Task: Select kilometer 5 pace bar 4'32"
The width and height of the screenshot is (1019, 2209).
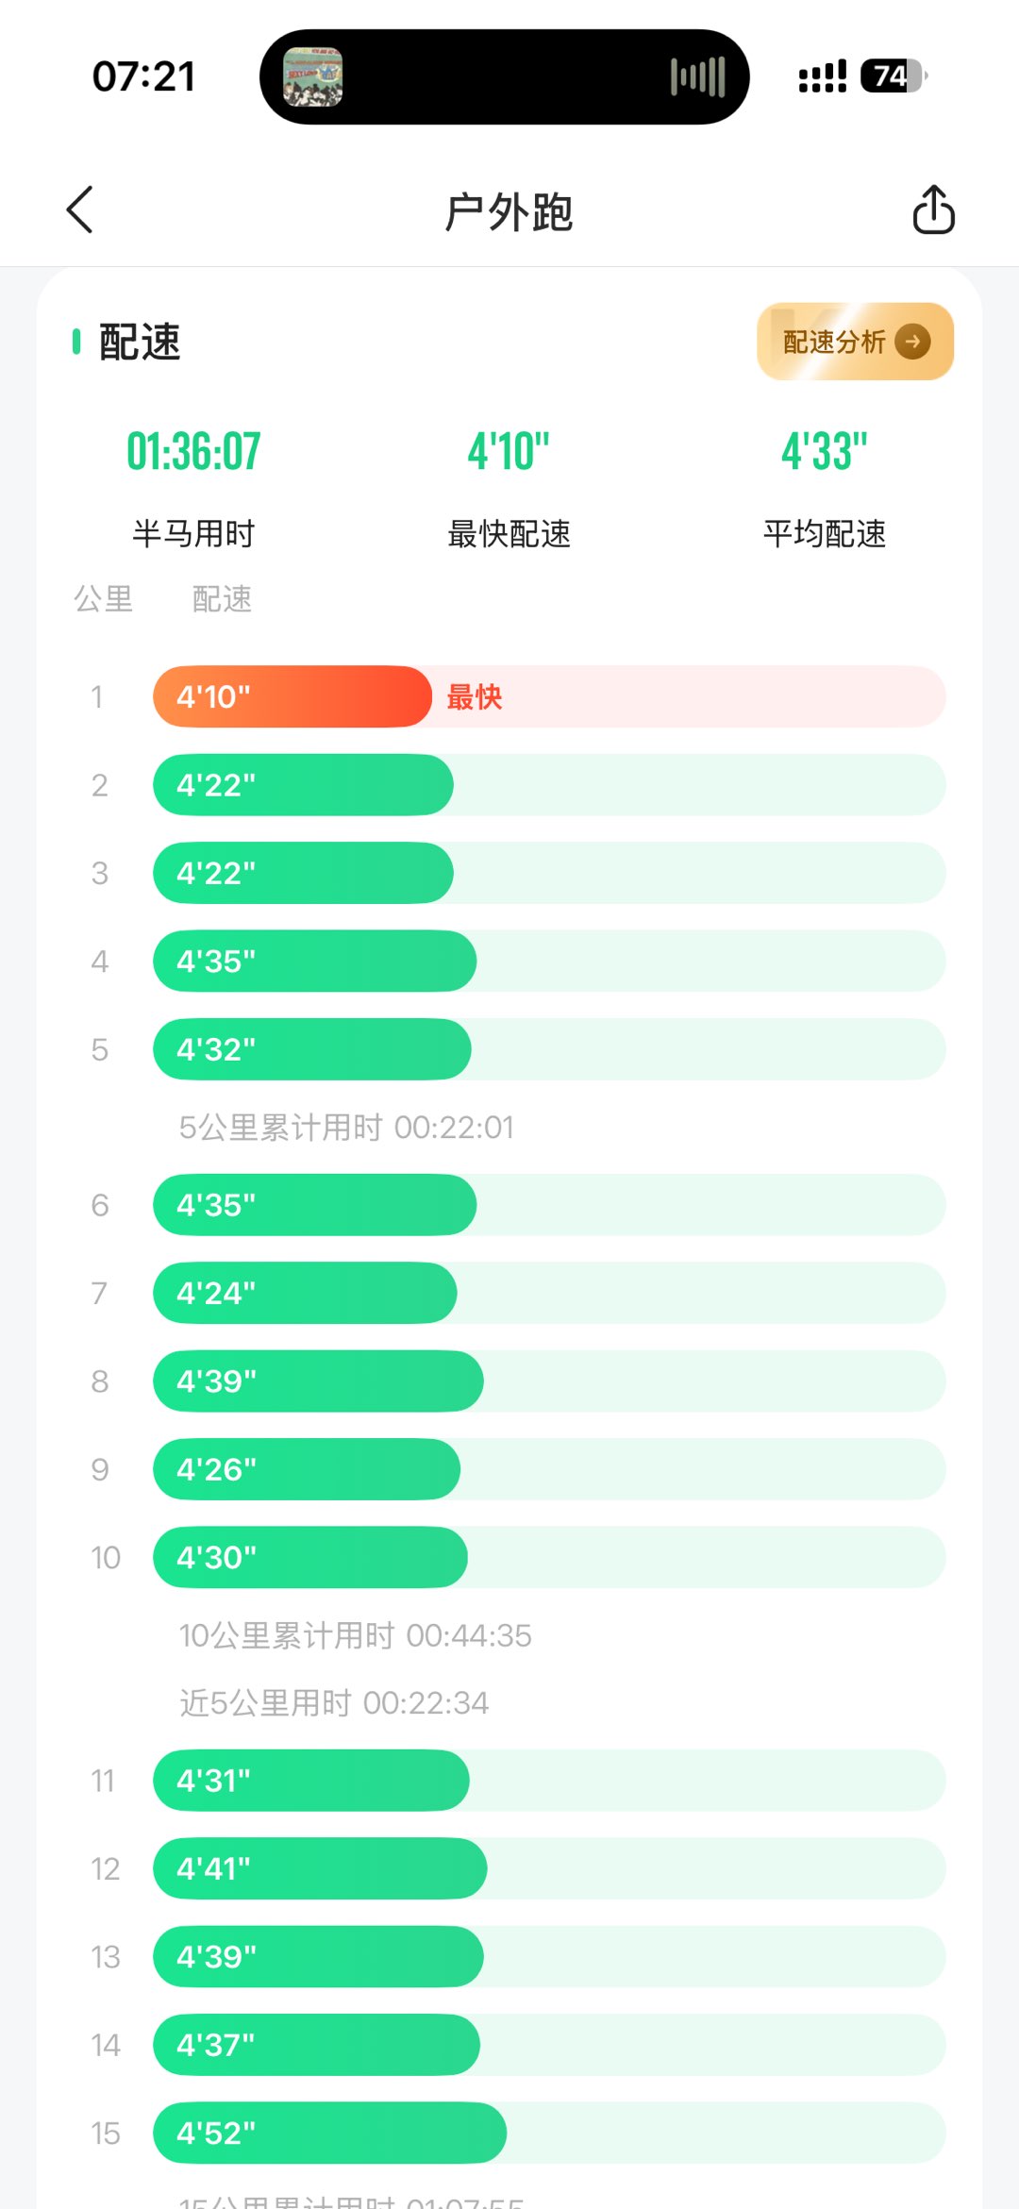Action: (x=311, y=1049)
